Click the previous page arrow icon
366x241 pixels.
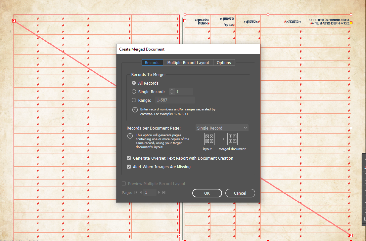point(141,192)
